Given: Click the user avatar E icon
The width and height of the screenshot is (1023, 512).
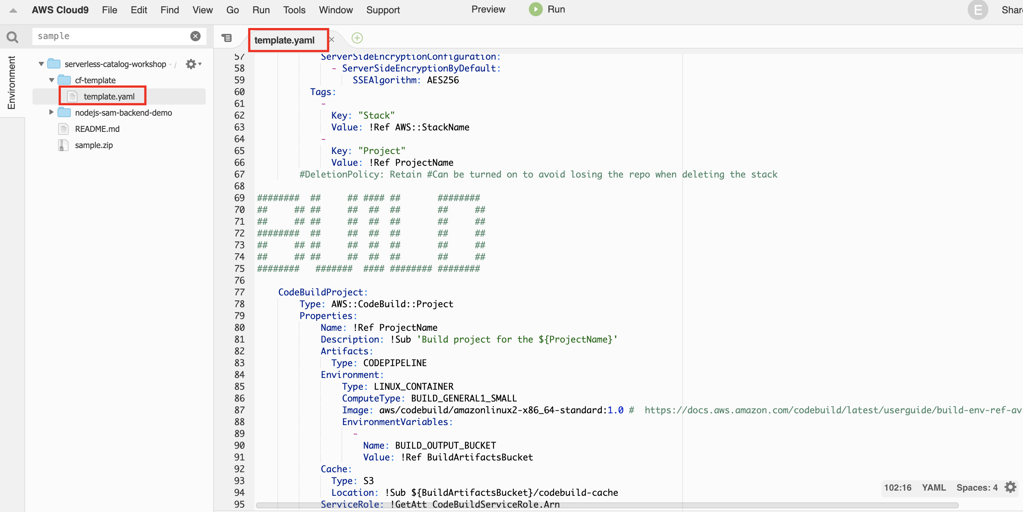Looking at the screenshot, I should (x=977, y=10).
